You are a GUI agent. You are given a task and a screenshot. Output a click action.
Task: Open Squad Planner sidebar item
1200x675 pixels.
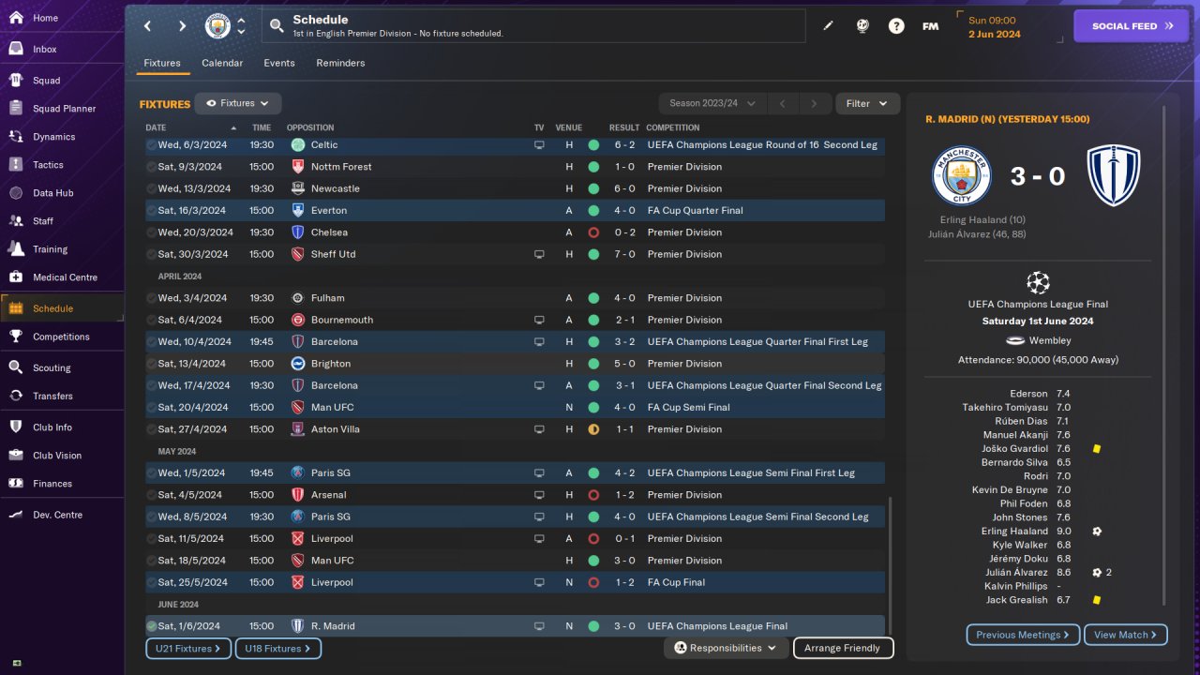click(x=62, y=109)
